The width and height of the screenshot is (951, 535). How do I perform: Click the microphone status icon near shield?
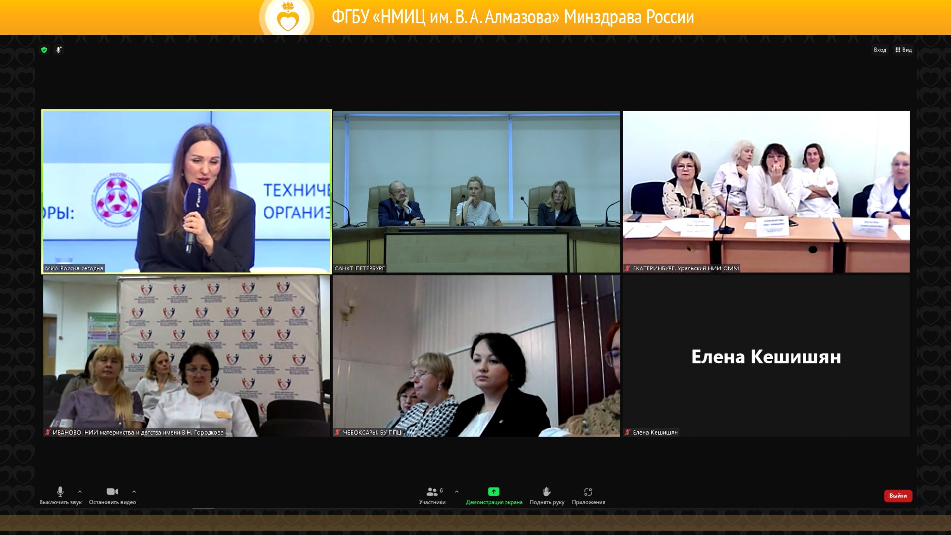click(x=59, y=50)
